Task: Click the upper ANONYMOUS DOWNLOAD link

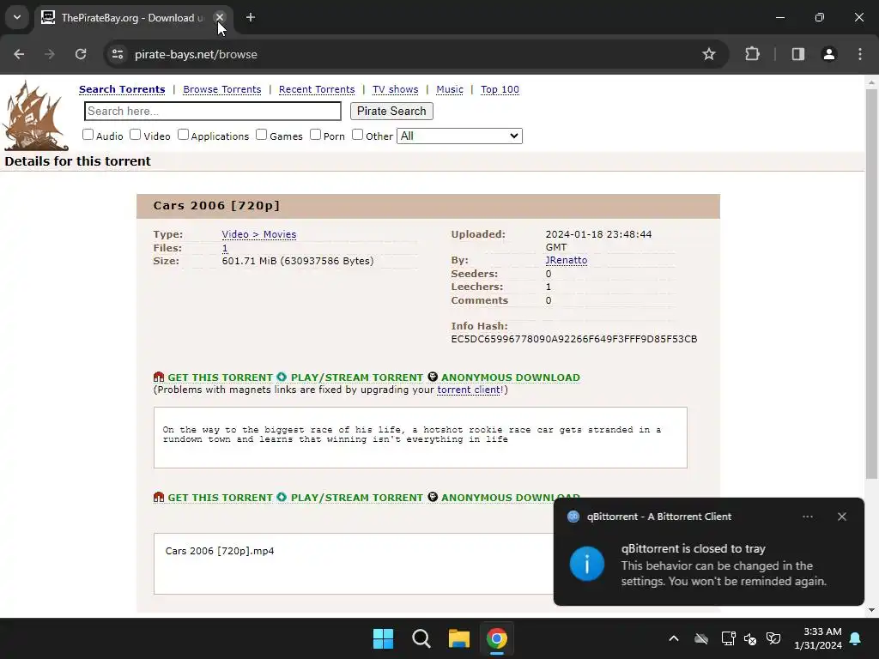Action: (x=510, y=378)
